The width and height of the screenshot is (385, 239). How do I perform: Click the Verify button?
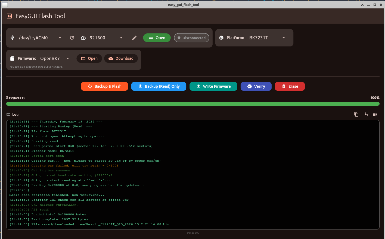coord(256,86)
